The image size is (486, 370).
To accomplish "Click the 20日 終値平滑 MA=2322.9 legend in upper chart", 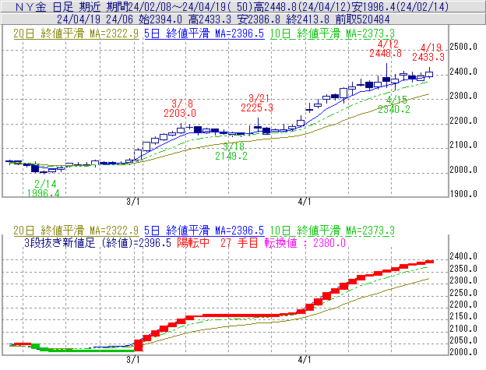I will click(76, 33).
